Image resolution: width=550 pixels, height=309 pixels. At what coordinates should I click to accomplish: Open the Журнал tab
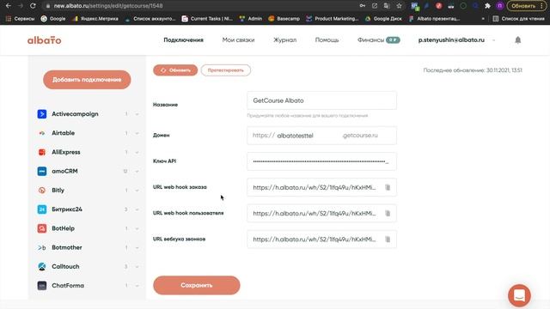pos(284,40)
